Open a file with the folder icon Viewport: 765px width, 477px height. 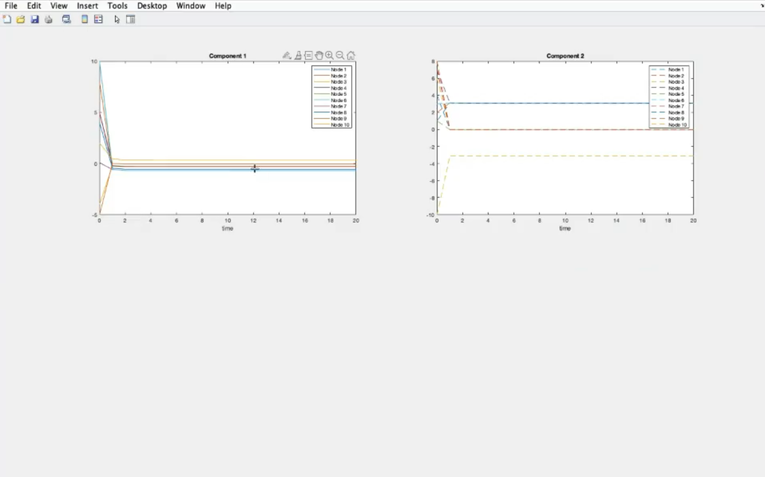(x=21, y=20)
